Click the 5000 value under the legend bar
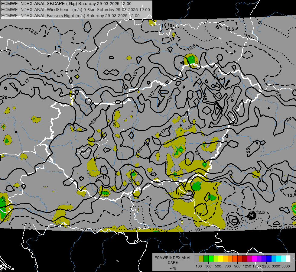296x272 pixels. tap(286, 266)
